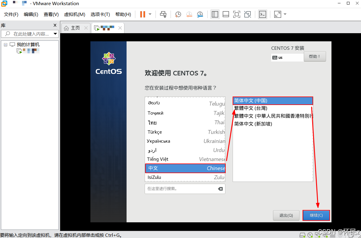This screenshot has height=238, width=361.
Task: Toggle Unity mode icon
Action: (x=247, y=14)
